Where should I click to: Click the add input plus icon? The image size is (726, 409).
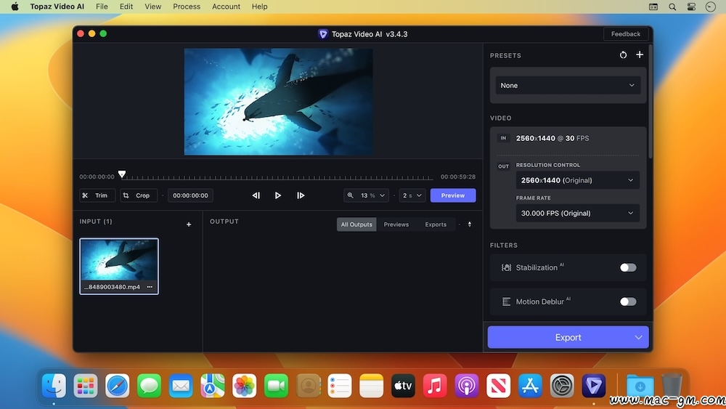(x=189, y=224)
